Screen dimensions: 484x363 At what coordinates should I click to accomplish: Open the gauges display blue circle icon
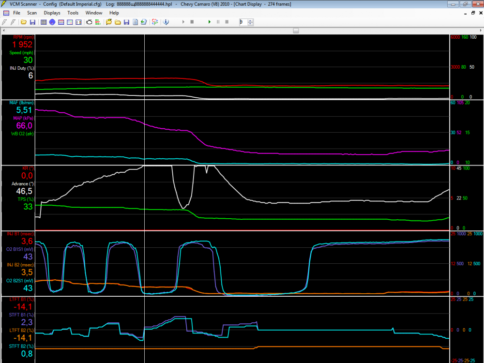pos(52,22)
